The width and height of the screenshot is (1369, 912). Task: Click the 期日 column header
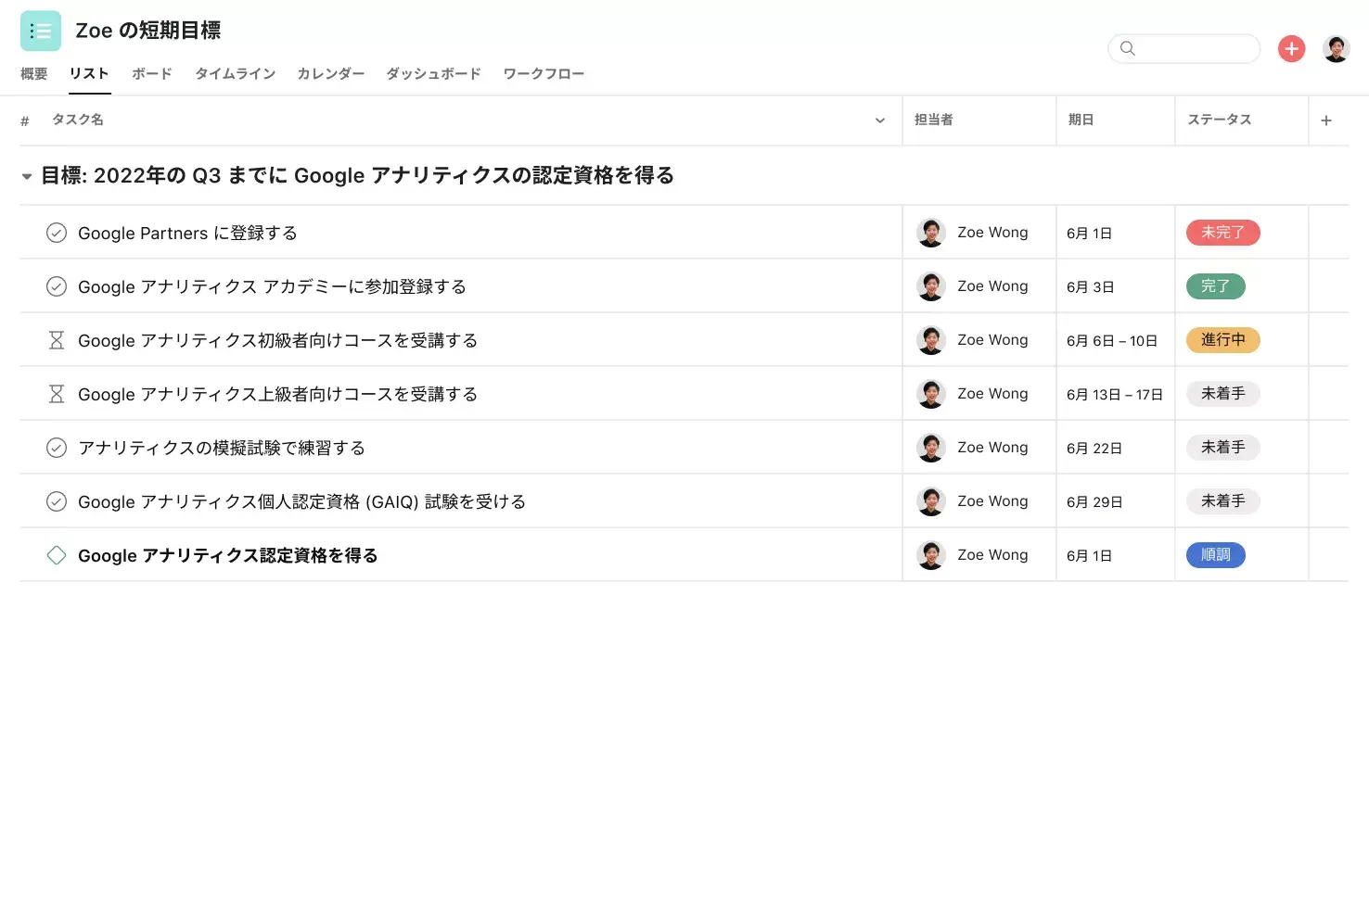point(1081,120)
